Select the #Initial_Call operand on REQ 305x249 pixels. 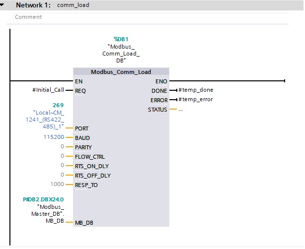[48, 90]
